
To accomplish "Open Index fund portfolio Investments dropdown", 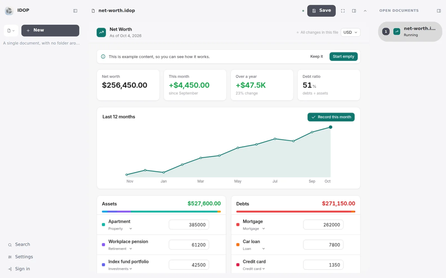I will click(120, 269).
